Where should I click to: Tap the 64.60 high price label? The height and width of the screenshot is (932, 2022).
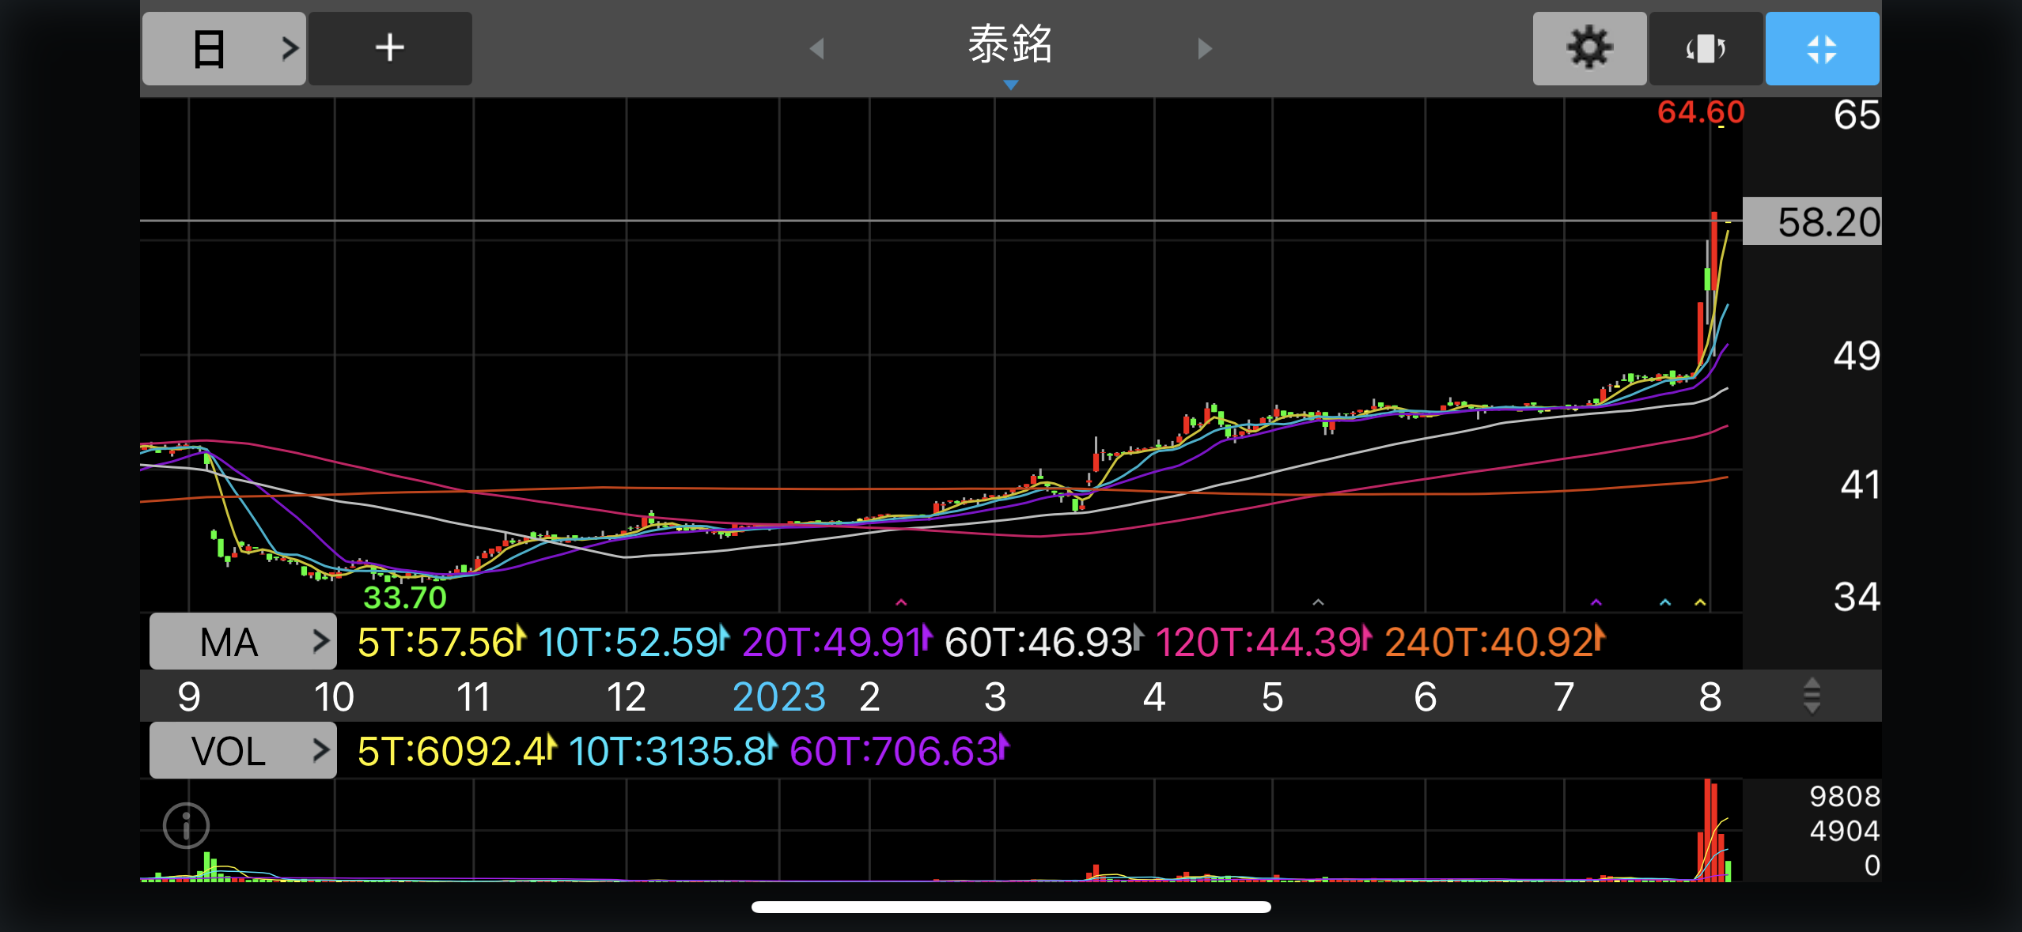[1701, 112]
